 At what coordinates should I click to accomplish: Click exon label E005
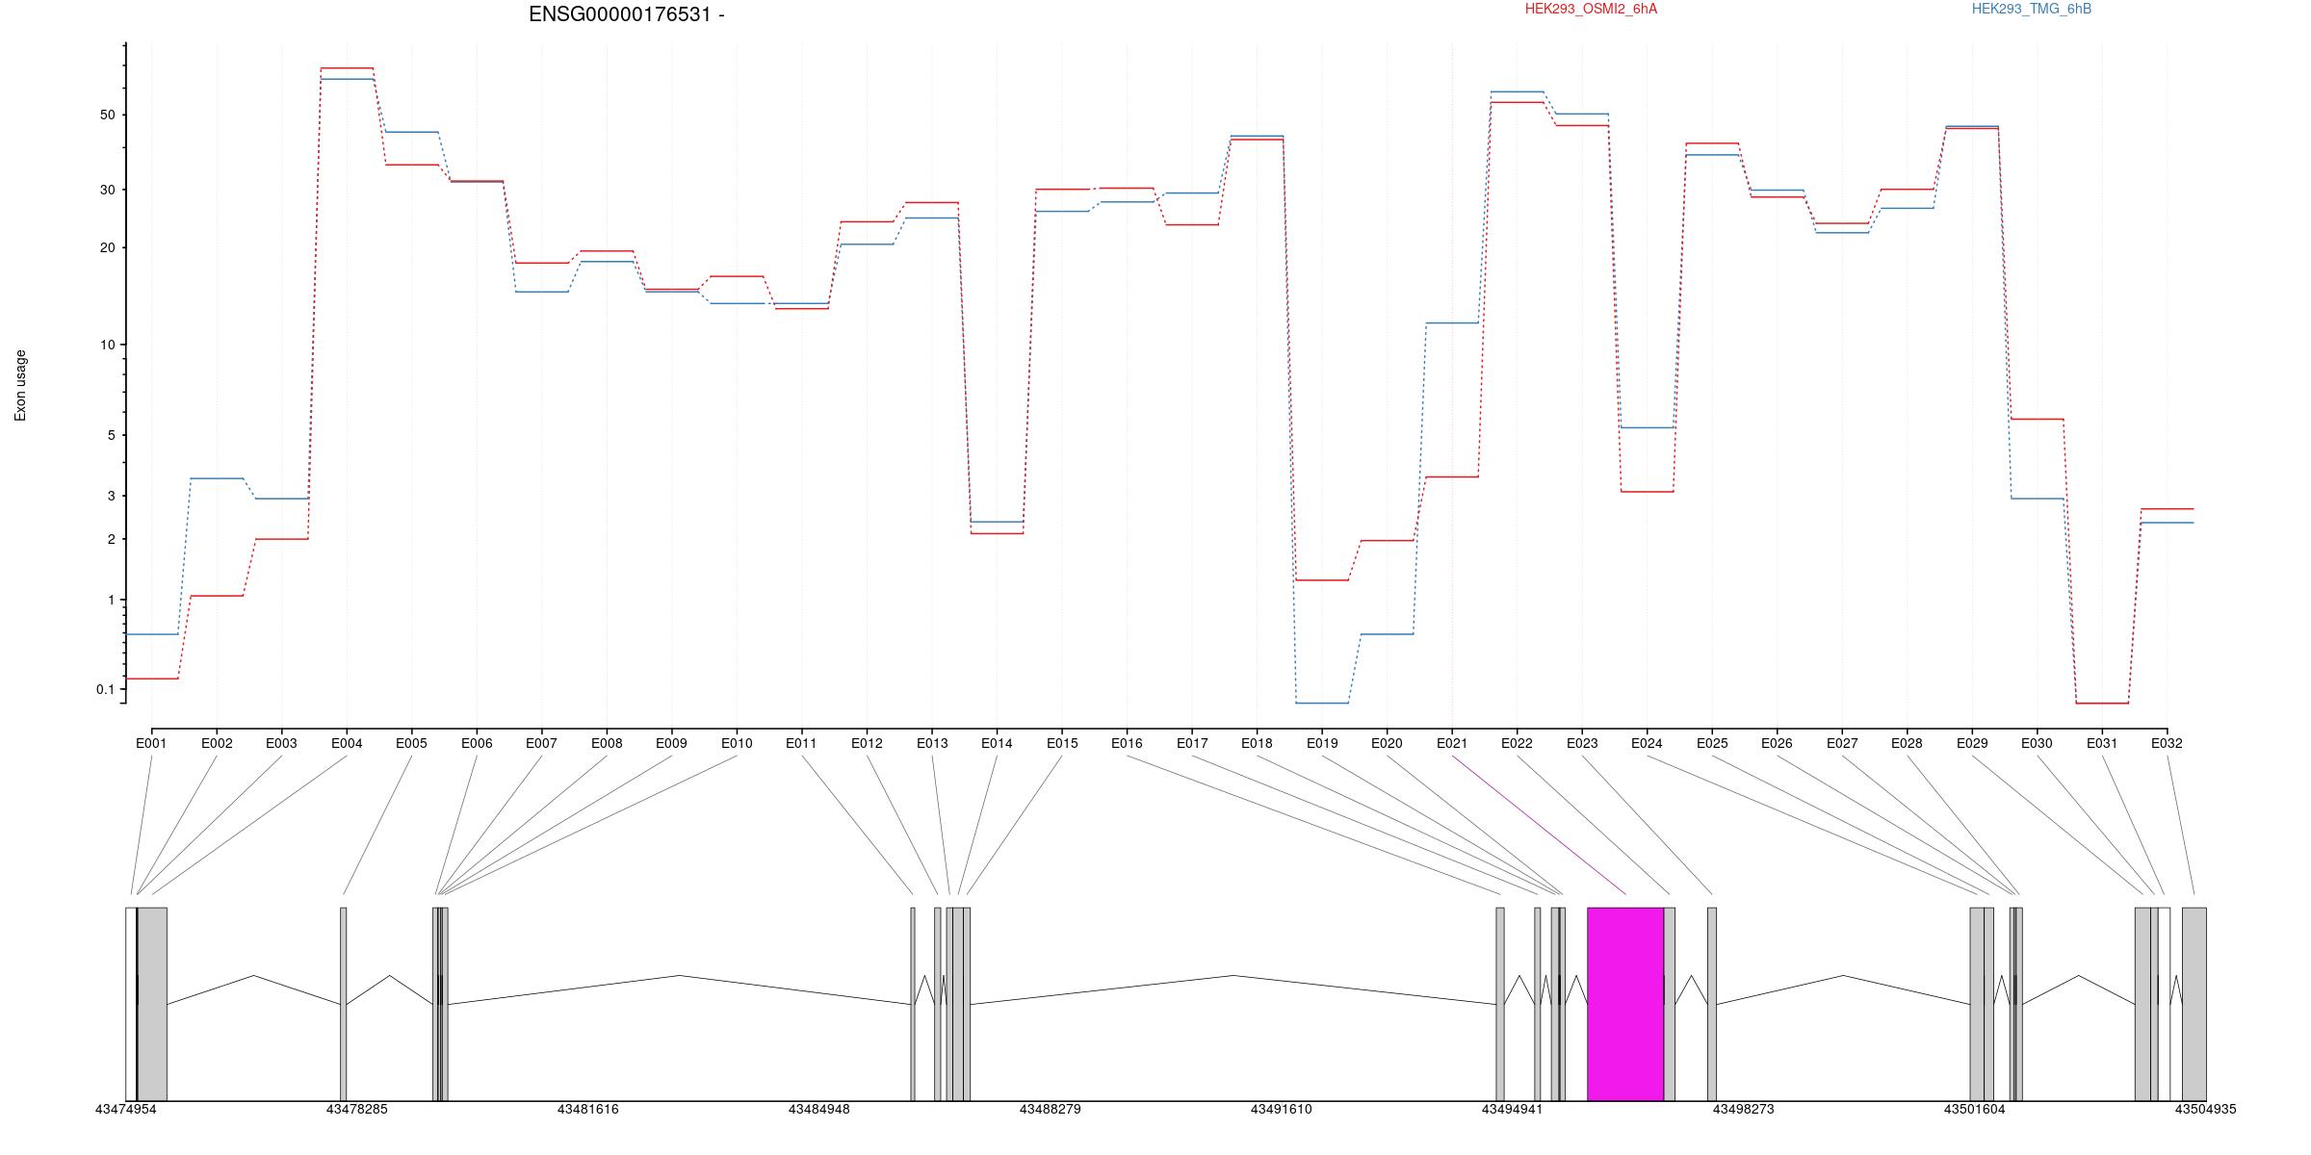[x=411, y=743]
